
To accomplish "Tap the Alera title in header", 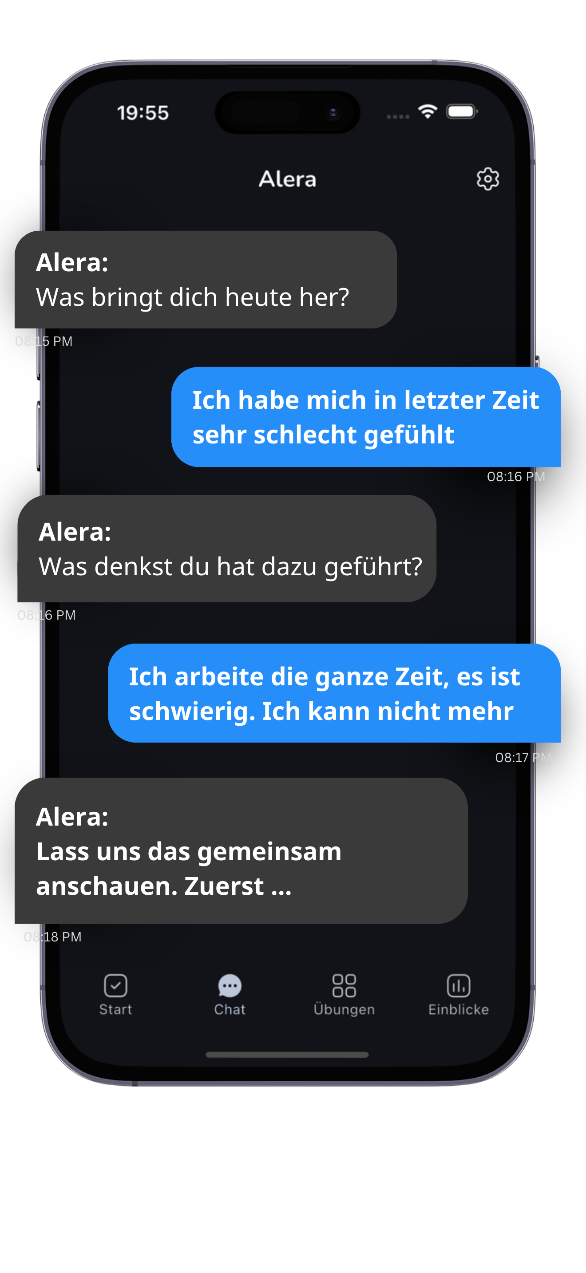I will point(288,179).
